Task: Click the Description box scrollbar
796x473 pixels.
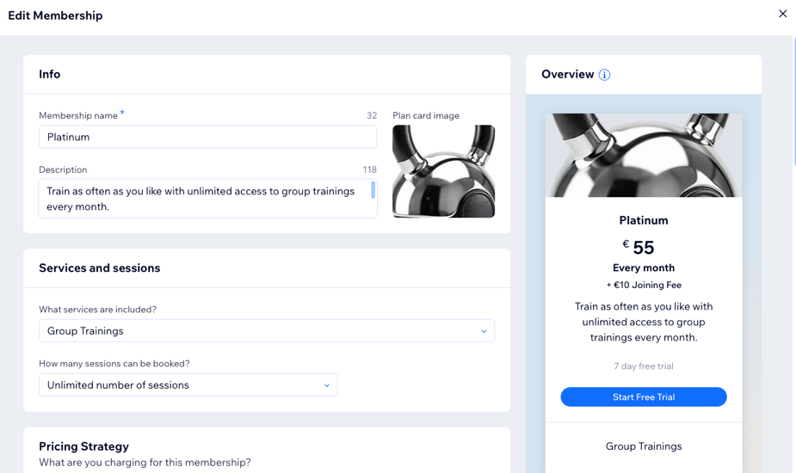Action: (373, 190)
